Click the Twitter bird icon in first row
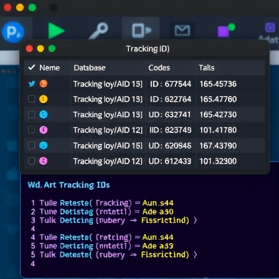The image size is (279, 279). point(32,84)
